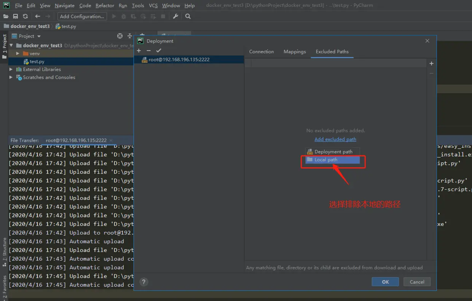
Task: Add a new server with the Deployment plus icon
Action: [139, 51]
